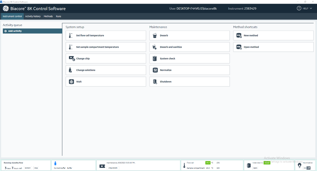Click the Set flow cell temperature thermometer icon

pos(71,35)
